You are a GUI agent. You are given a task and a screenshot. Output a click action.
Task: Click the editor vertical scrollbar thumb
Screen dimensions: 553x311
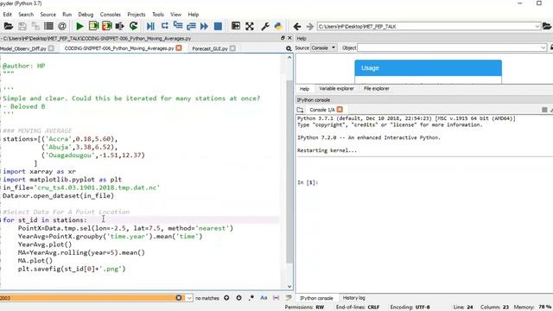point(289,171)
